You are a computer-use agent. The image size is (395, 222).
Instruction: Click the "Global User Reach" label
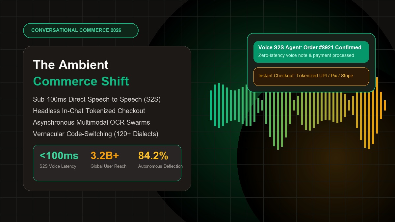pos(108,166)
